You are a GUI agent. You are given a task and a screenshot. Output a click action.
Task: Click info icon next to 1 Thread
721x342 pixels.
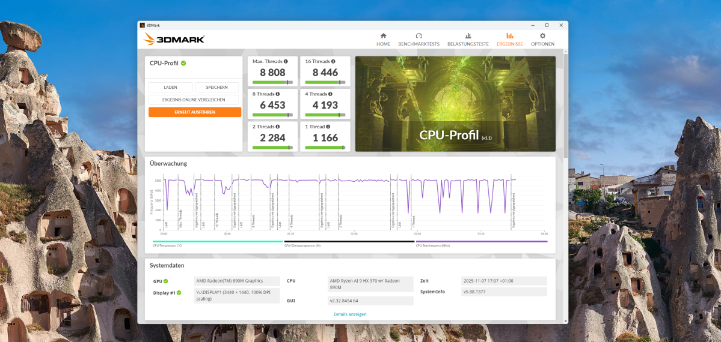pyautogui.click(x=327, y=126)
